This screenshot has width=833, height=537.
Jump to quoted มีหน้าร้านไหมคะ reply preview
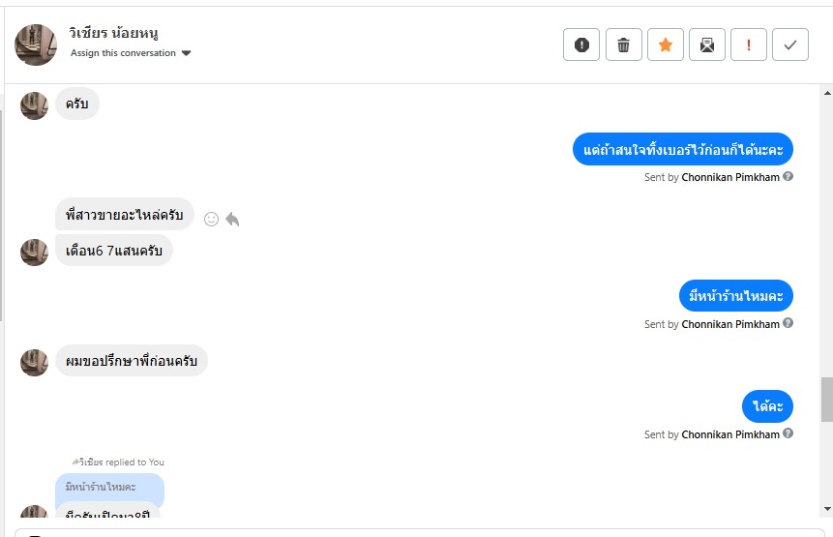[110, 487]
